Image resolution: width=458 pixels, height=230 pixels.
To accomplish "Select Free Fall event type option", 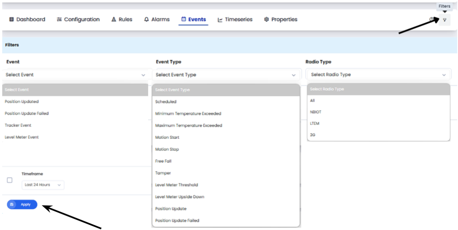I will (x=163, y=161).
